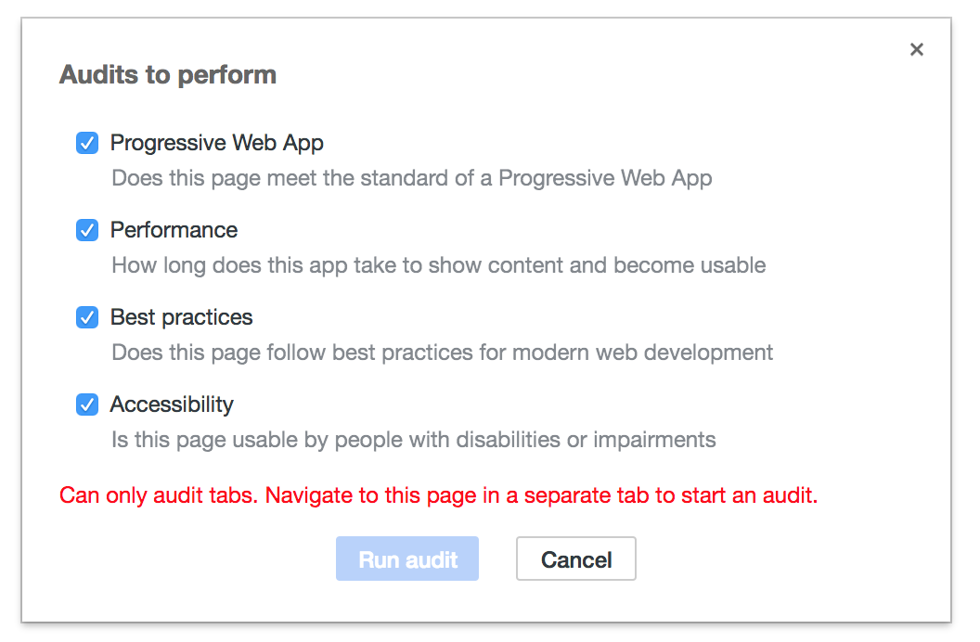980x642 pixels.
Task: Select the Progressive Web App label
Action: (x=216, y=143)
